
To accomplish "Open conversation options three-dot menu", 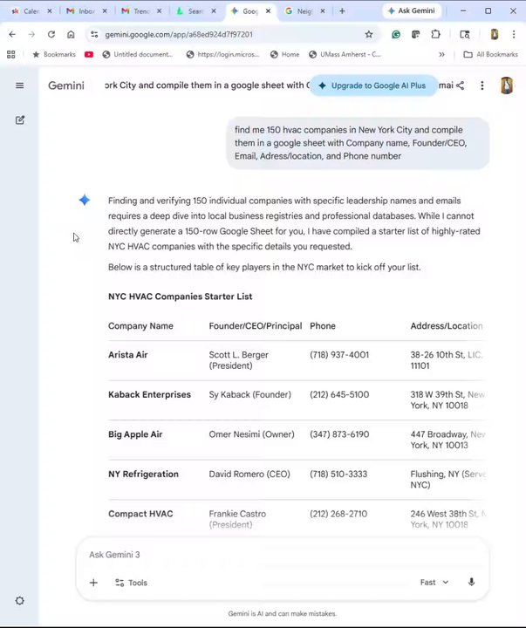I will pos(482,85).
